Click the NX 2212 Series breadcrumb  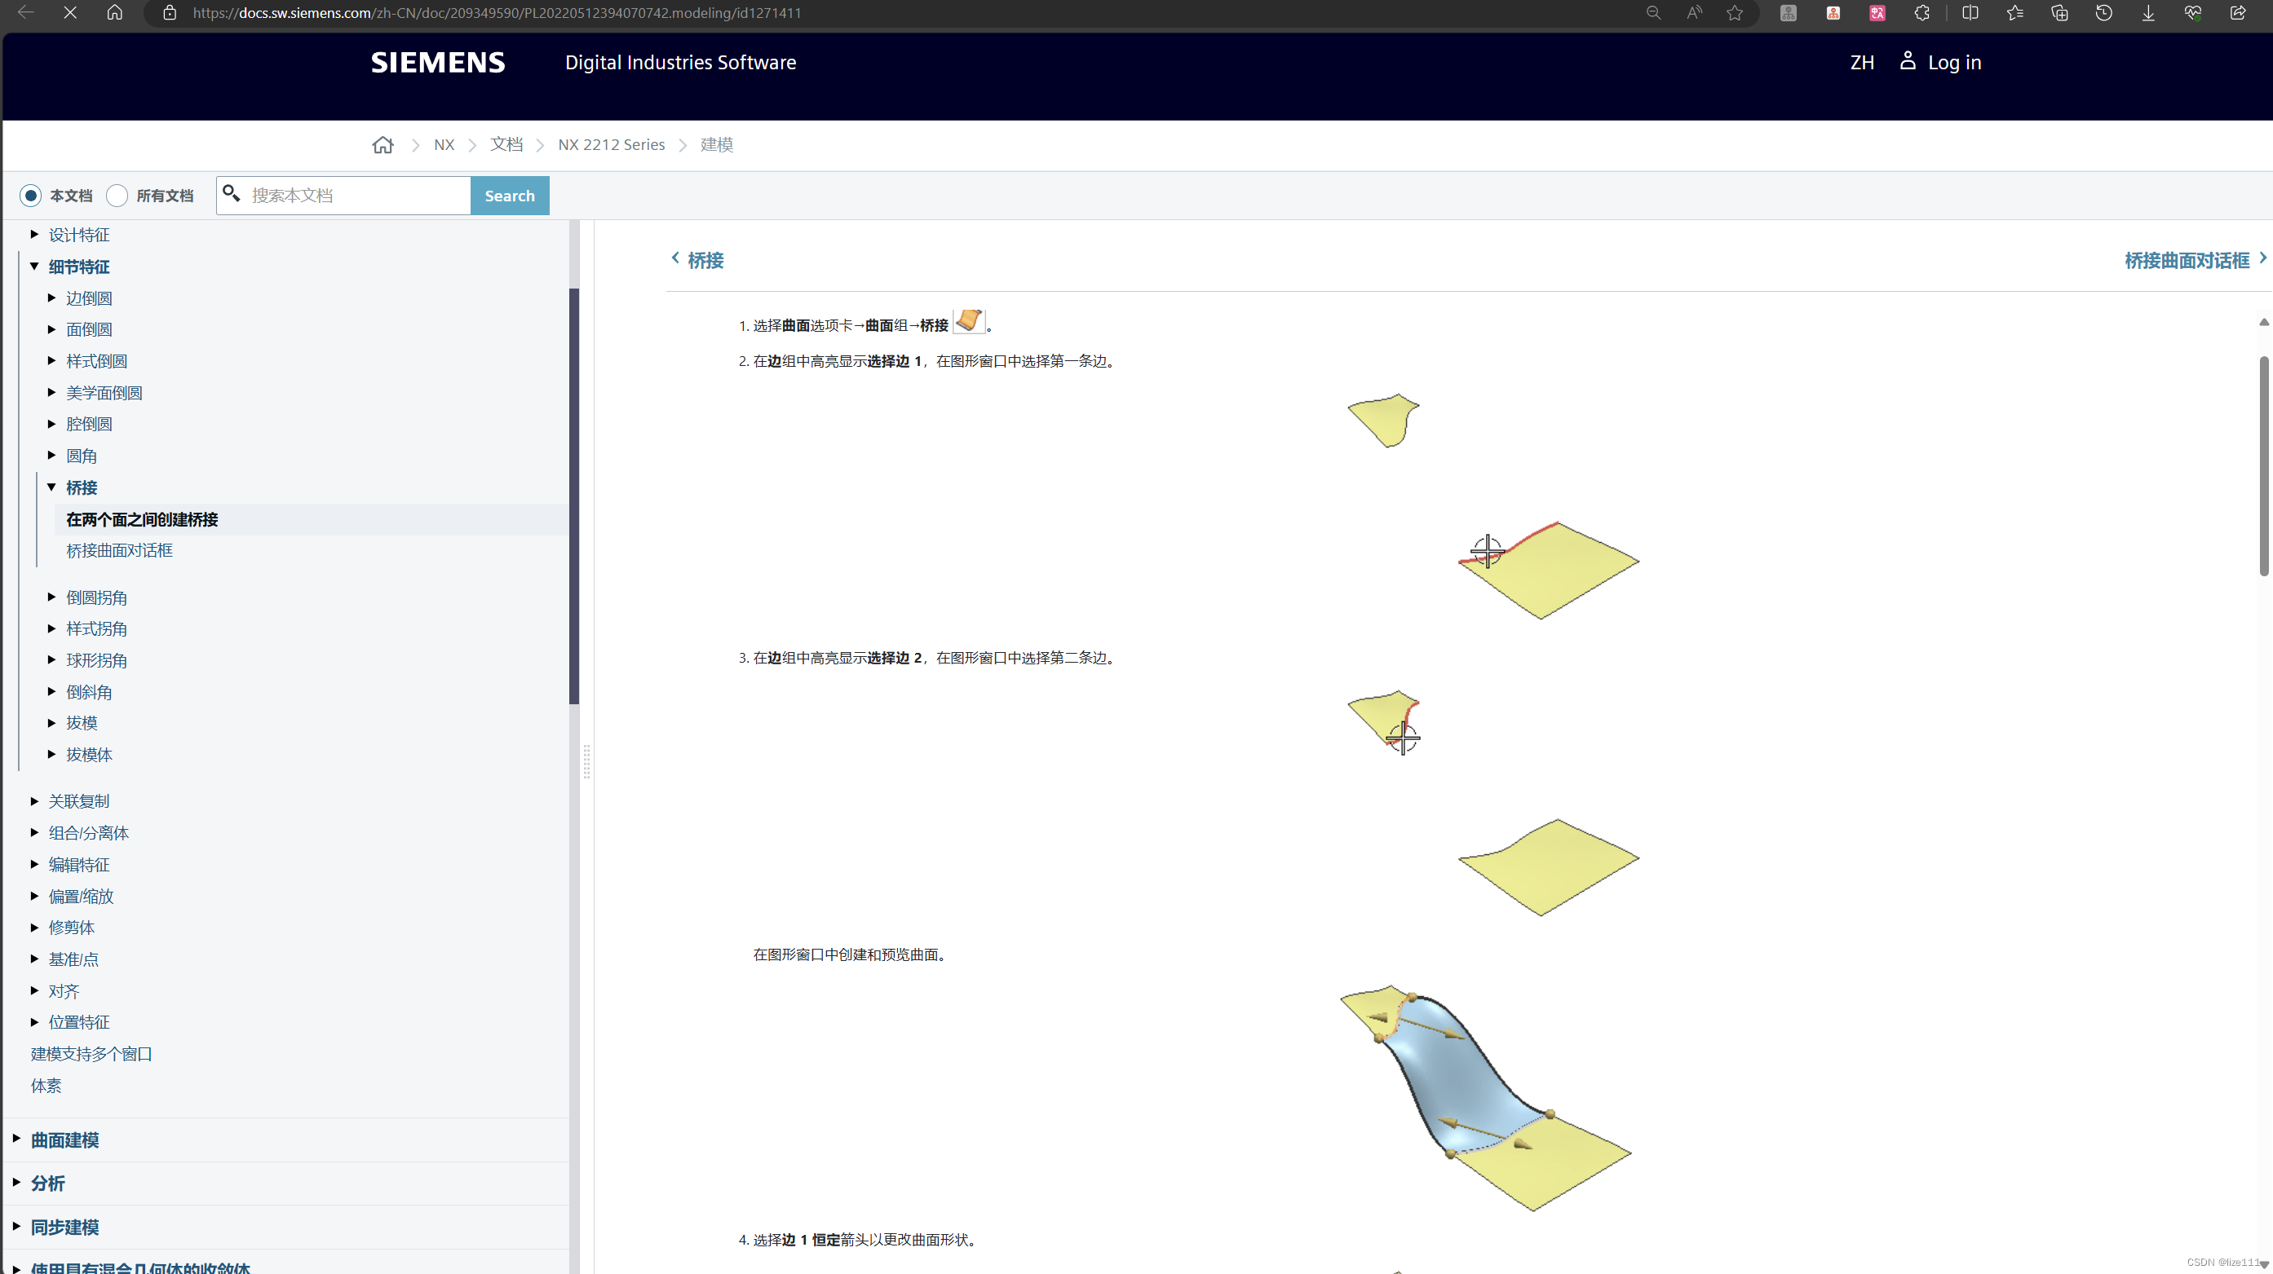tap(611, 144)
